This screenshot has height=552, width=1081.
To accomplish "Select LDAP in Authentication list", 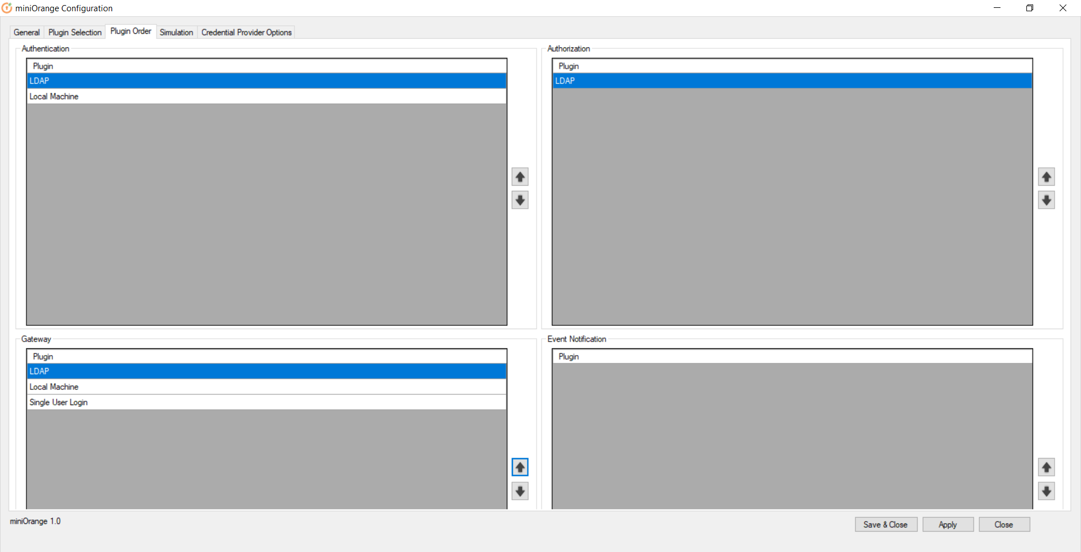I will point(266,80).
